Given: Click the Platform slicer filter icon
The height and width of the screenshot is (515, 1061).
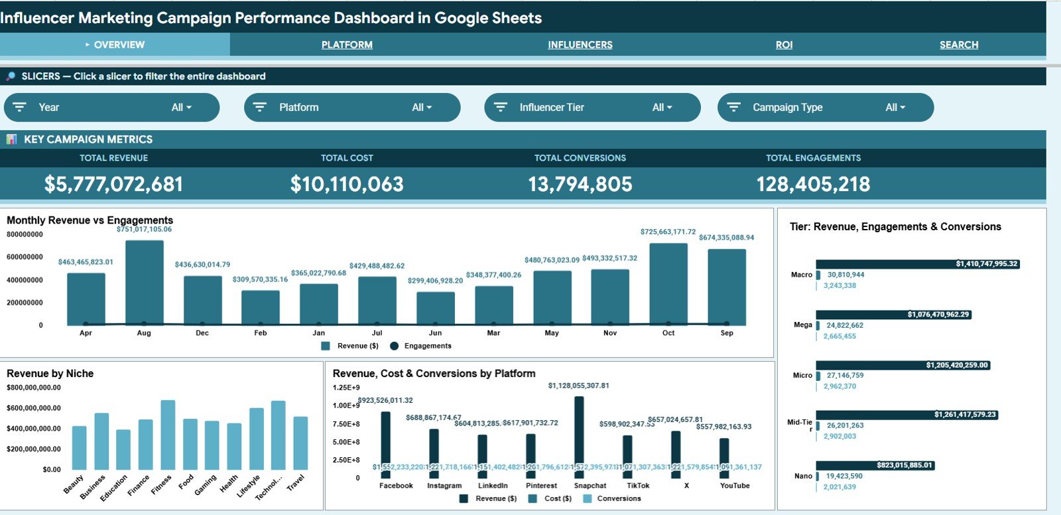Looking at the screenshot, I should [x=260, y=107].
